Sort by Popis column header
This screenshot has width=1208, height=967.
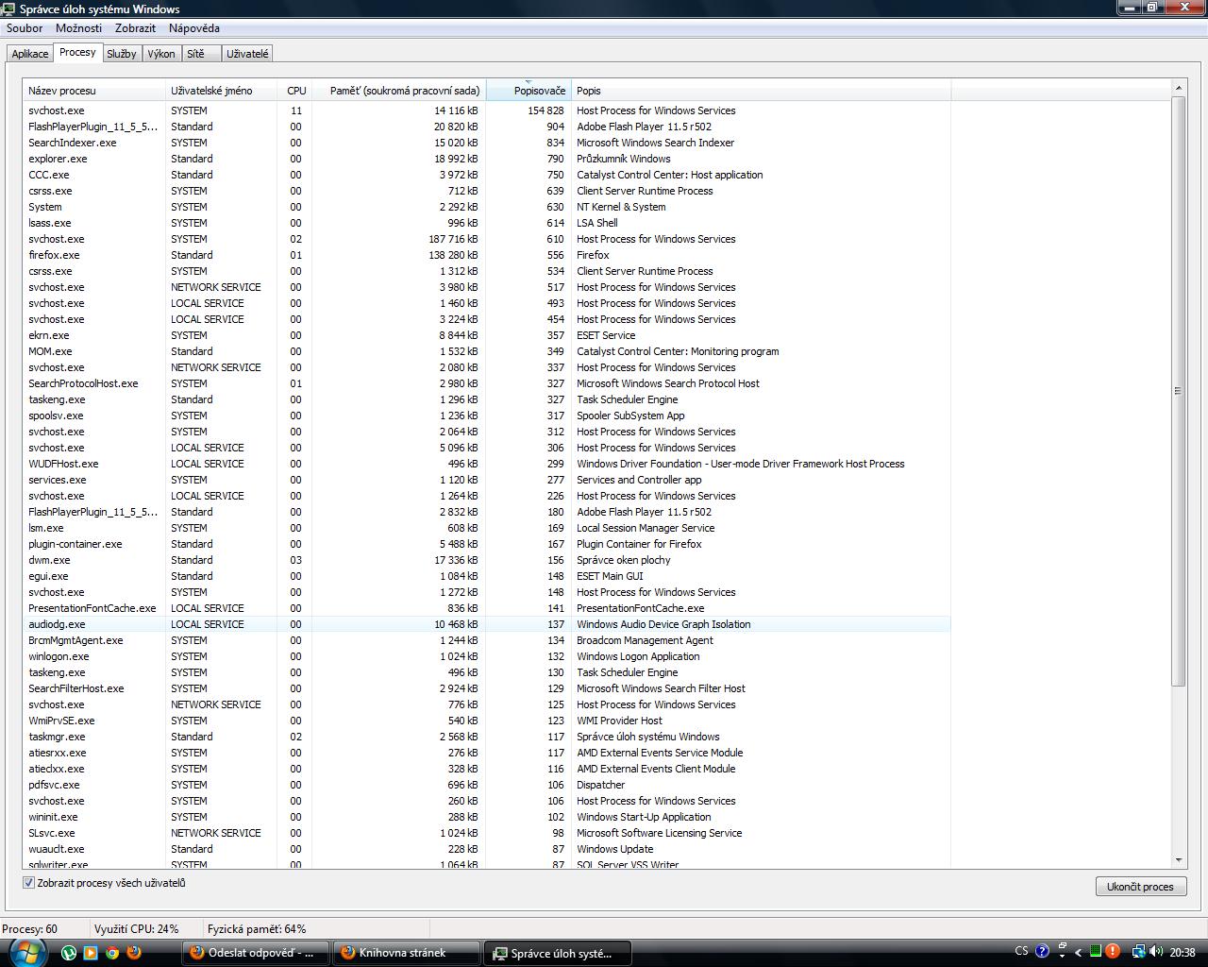[761, 91]
